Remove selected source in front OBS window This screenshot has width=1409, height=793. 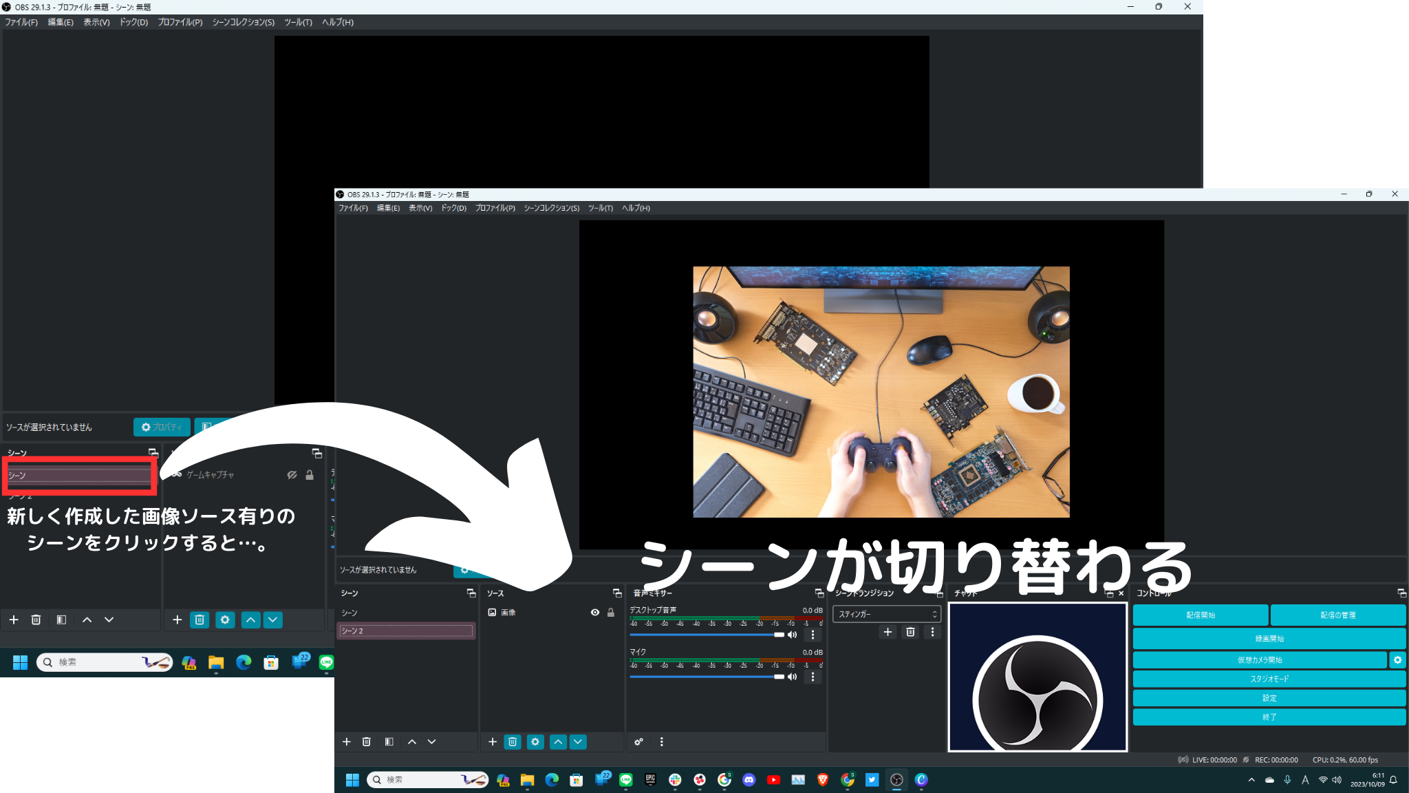[513, 741]
